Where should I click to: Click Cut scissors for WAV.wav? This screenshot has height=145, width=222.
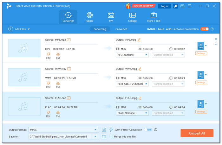click(58, 85)
